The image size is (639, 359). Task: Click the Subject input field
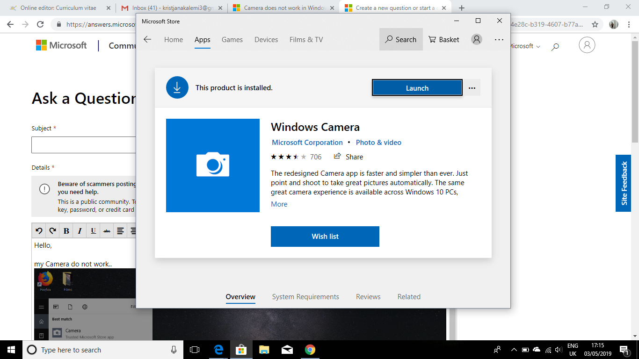pos(84,145)
